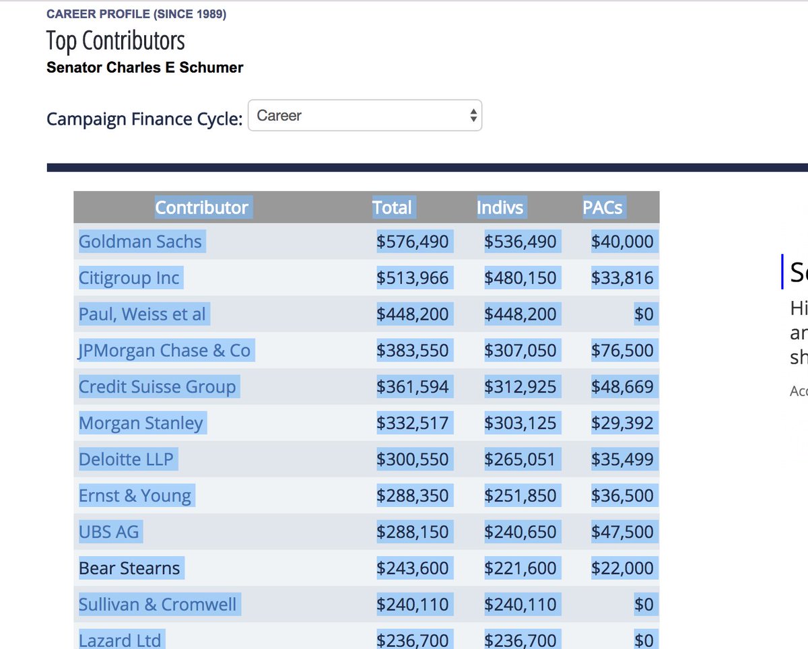Screen dimensions: 808x649
Task: Click Sullivan & Cromwell PACs amount $0
Action: [644, 605]
